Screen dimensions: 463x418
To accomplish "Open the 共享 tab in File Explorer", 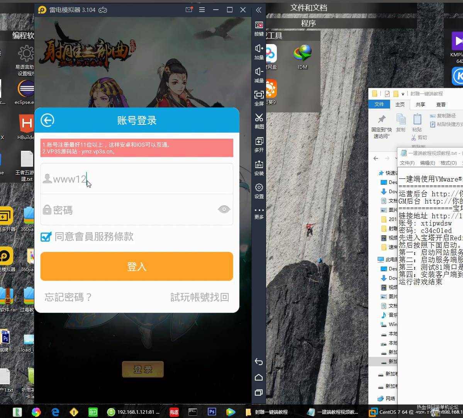I will tap(421, 104).
